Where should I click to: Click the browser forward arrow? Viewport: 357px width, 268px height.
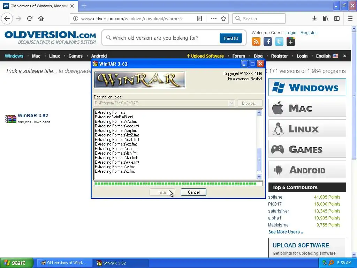point(19,18)
